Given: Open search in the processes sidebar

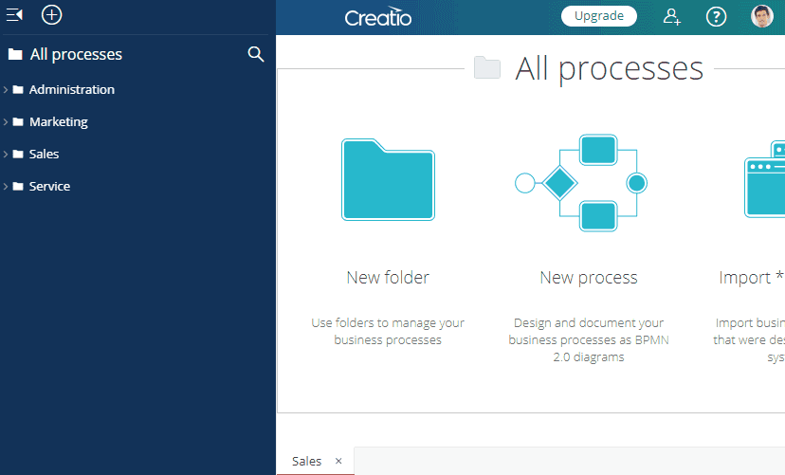Looking at the screenshot, I should click(x=256, y=54).
